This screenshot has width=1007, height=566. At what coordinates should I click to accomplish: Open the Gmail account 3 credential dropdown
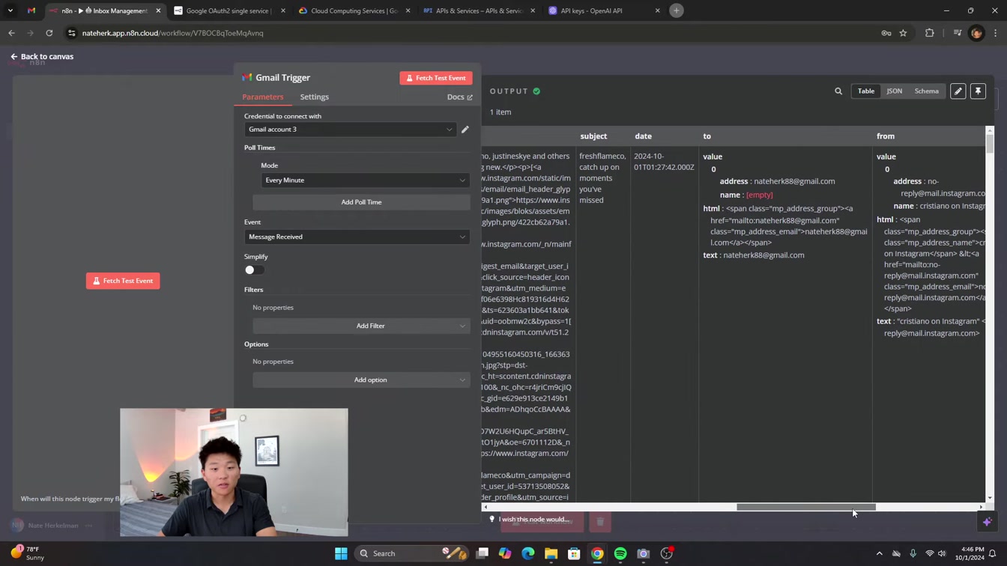click(x=350, y=130)
